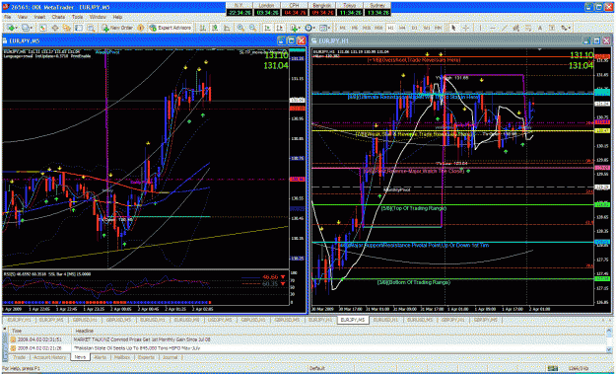Open the Navigator folder icon

click(x=67, y=28)
